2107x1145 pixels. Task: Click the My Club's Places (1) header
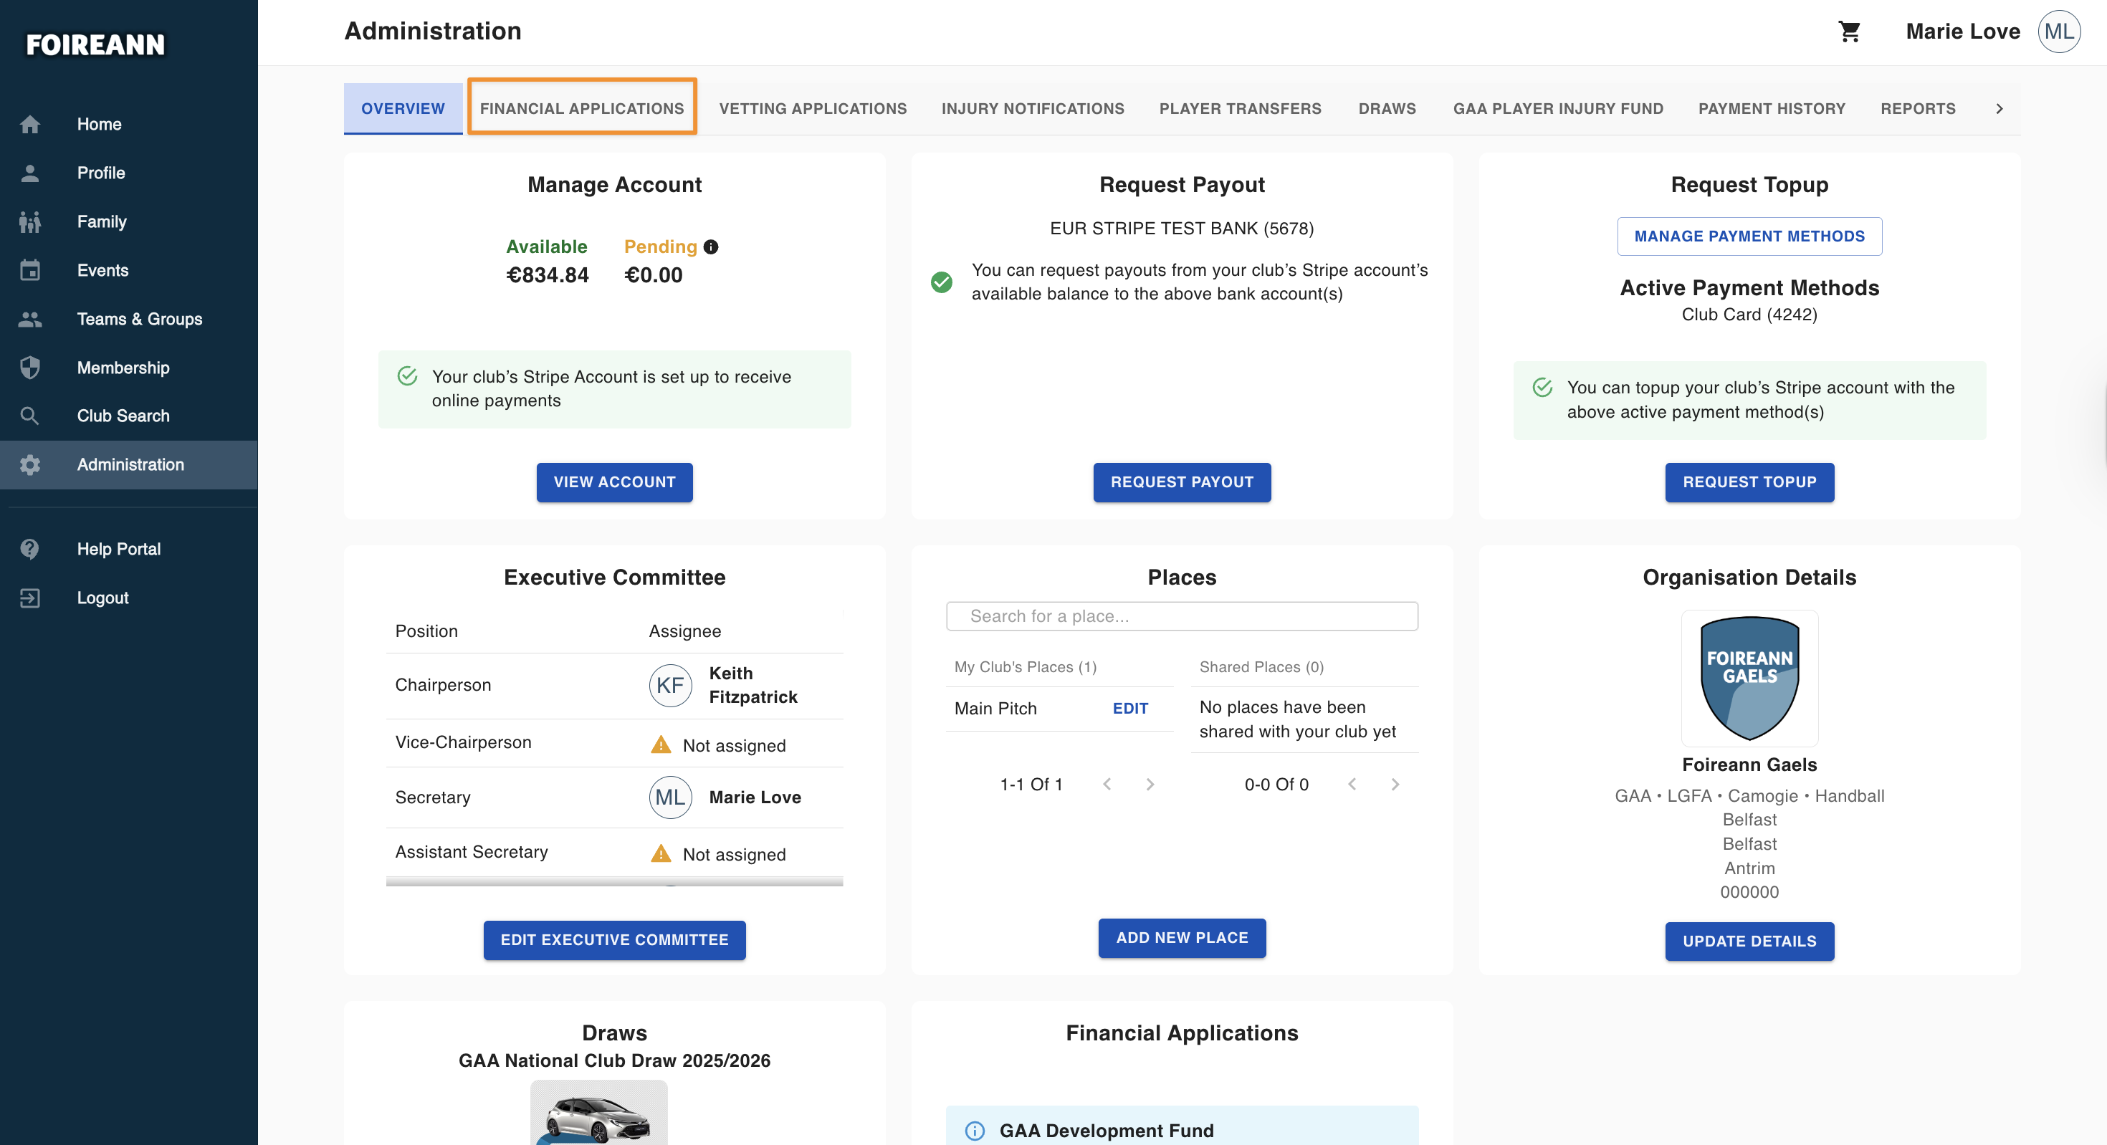(1025, 666)
